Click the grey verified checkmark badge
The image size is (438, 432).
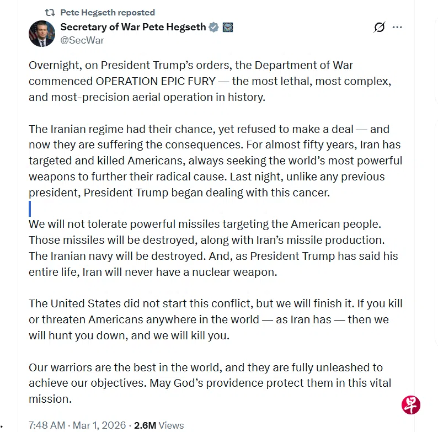click(214, 27)
